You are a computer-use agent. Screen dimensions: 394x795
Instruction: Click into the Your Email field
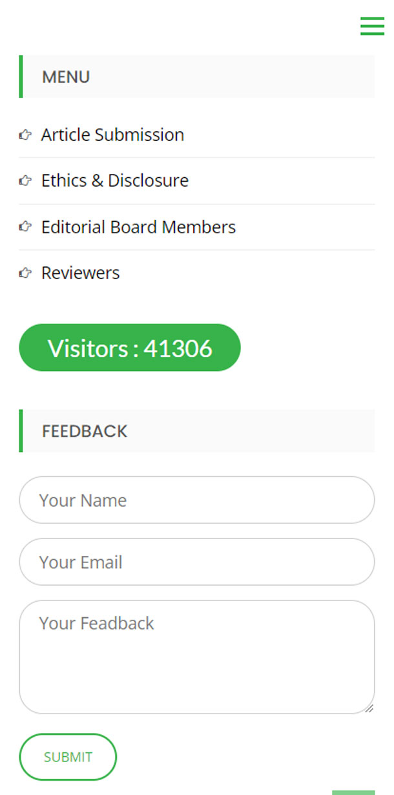(x=197, y=562)
